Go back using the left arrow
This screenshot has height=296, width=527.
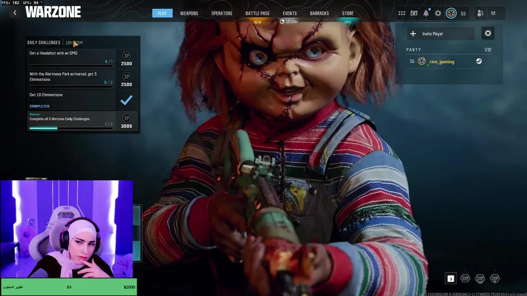15,13
